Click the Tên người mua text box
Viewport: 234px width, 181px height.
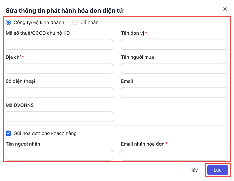tap(174, 68)
